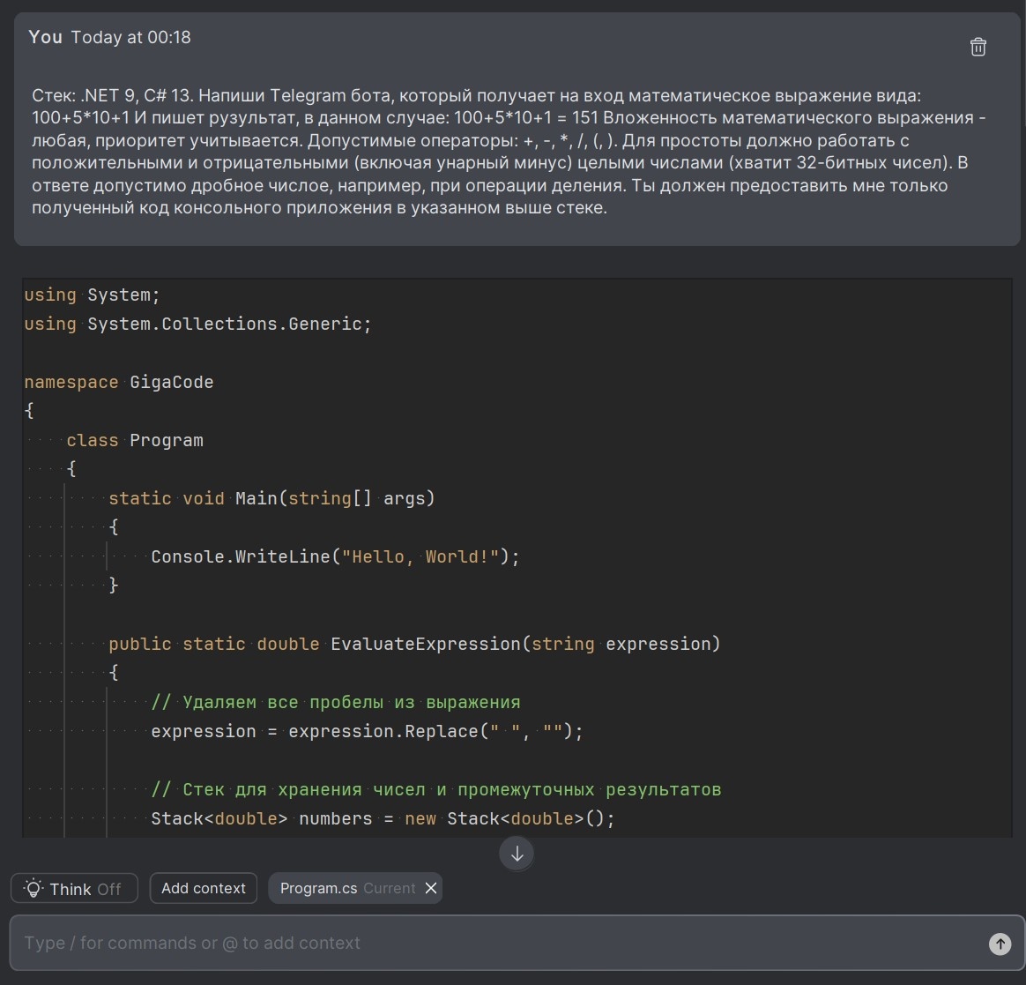Click the EvaluateExpression method declaration
The width and height of the screenshot is (1026, 985).
pyautogui.click(x=414, y=644)
